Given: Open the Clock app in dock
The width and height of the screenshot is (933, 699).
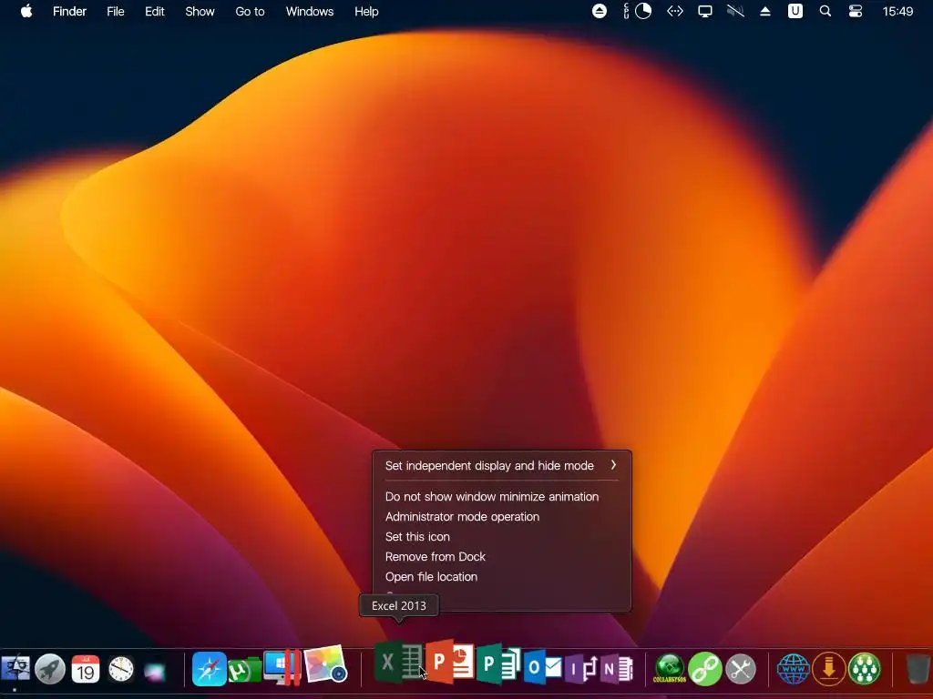Looking at the screenshot, I should (121, 669).
